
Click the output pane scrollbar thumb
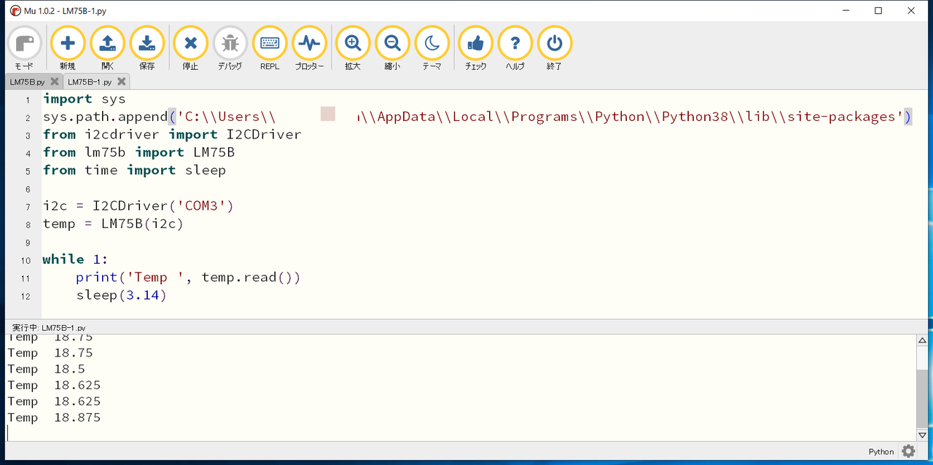(x=922, y=399)
